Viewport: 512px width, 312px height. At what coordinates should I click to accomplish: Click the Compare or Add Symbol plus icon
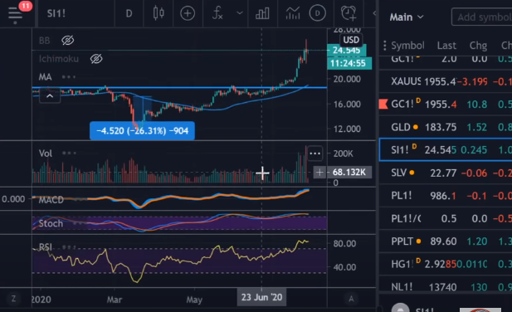tap(188, 13)
